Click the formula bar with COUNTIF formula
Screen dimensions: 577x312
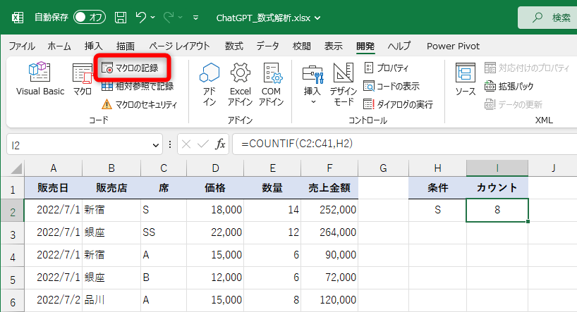point(405,144)
